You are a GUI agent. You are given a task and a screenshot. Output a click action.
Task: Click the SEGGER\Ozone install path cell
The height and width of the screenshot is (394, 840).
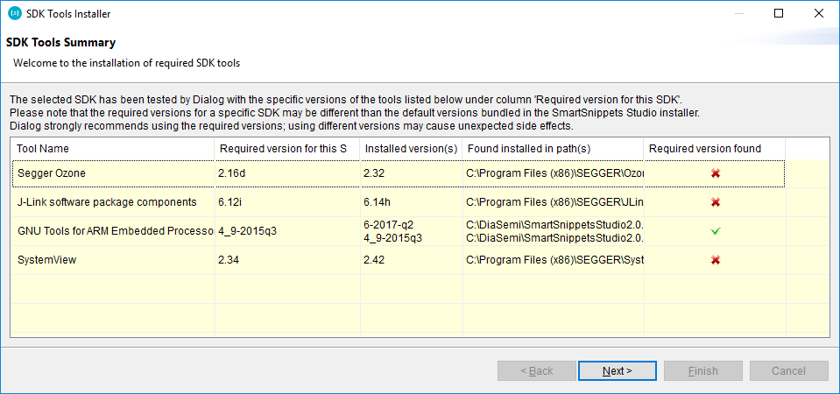click(x=553, y=173)
